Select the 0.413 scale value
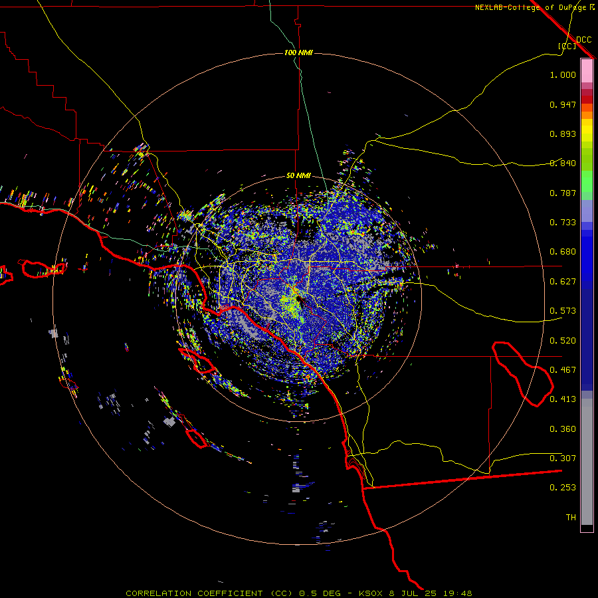 click(563, 399)
